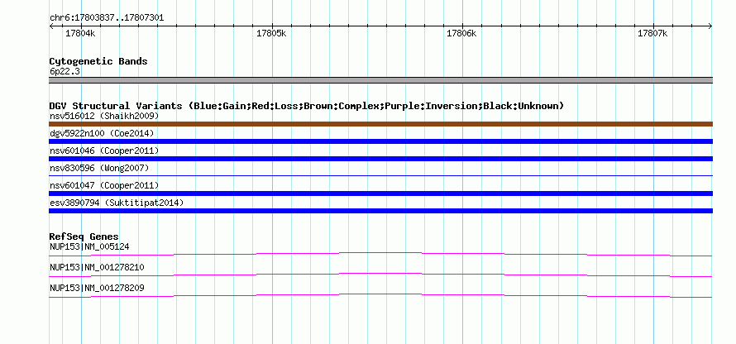This screenshot has width=736, height=344.
Task: Click the 6p22.3 band label
Action: (x=65, y=71)
